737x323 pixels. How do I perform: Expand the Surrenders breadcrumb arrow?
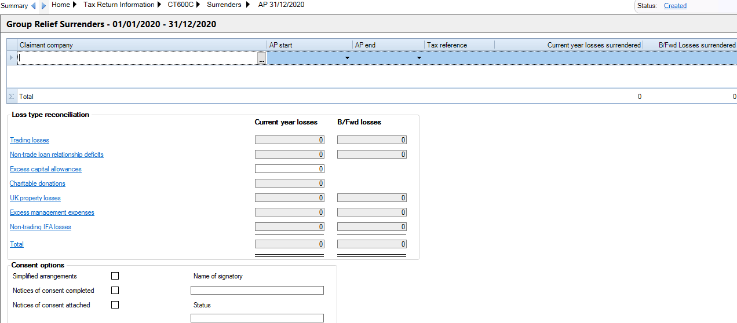pyautogui.click(x=248, y=5)
